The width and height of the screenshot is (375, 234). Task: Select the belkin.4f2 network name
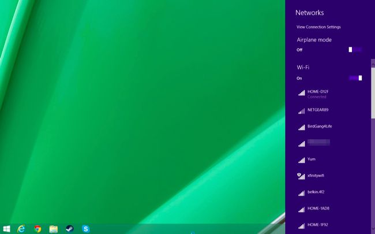pyautogui.click(x=316, y=192)
